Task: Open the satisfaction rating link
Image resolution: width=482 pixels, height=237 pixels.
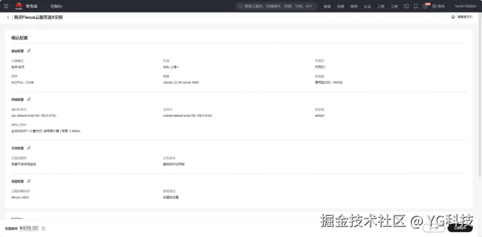Action: point(462,17)
